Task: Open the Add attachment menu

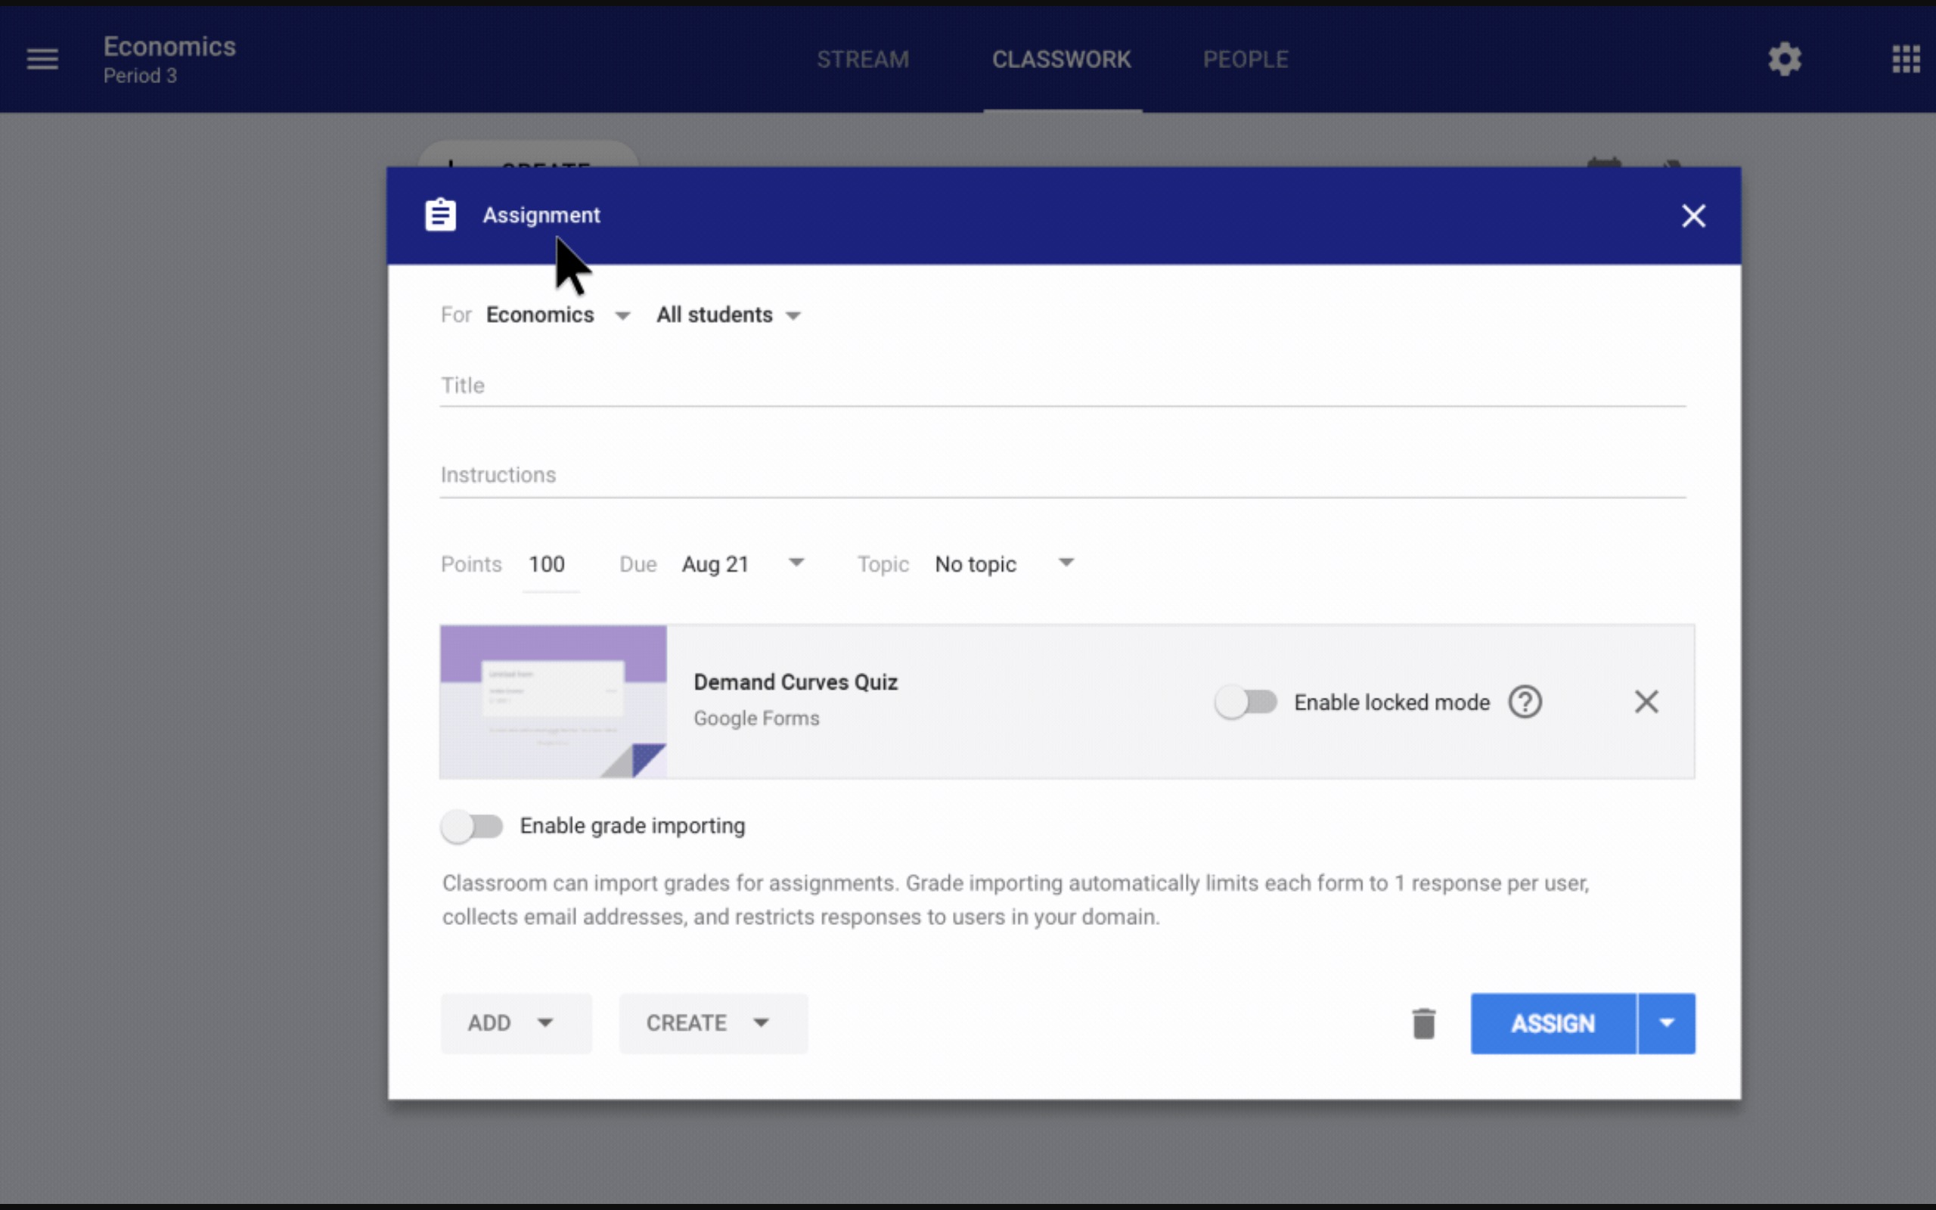Action: [515, 1023]
